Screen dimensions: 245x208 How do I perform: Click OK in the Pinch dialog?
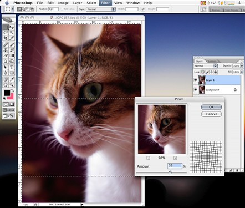click(211, 107)
